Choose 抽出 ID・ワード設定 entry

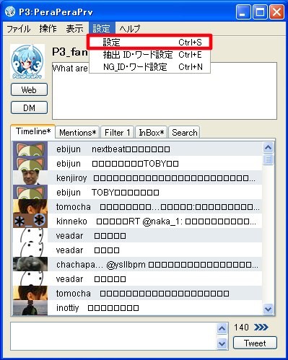(149, 55)
